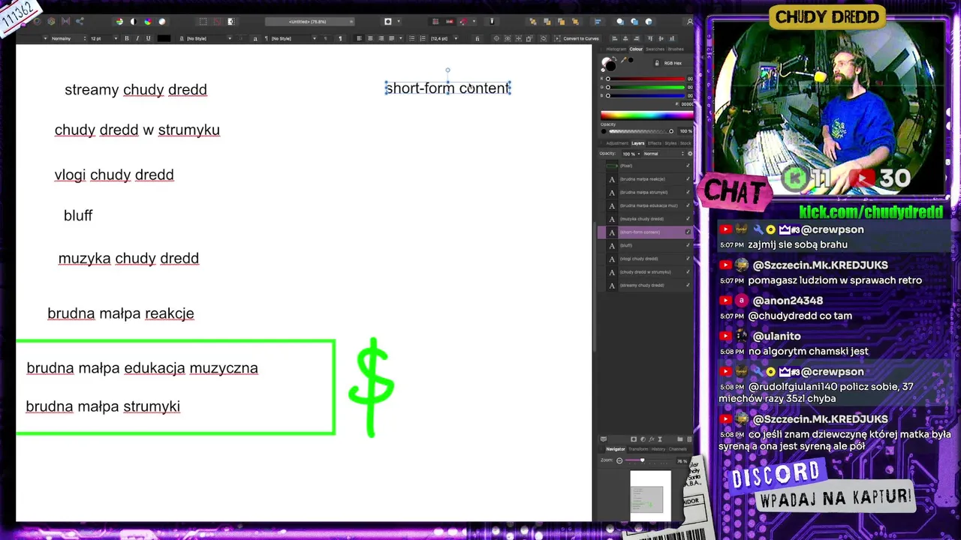
Task: Click the black text colour swatch in toolbar
Action: coord(164,38)
